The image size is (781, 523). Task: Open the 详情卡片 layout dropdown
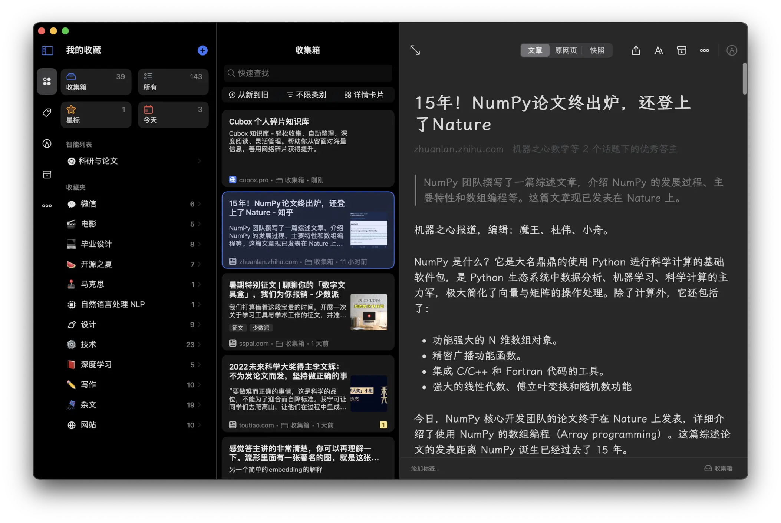click(364, 95)
